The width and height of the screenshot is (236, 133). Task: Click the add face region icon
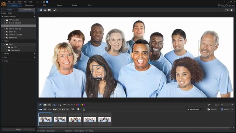click(x=60, y=105)
